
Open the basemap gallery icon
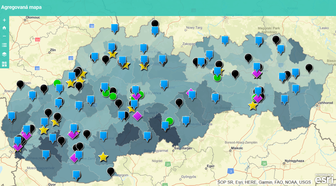click(4, 64)
